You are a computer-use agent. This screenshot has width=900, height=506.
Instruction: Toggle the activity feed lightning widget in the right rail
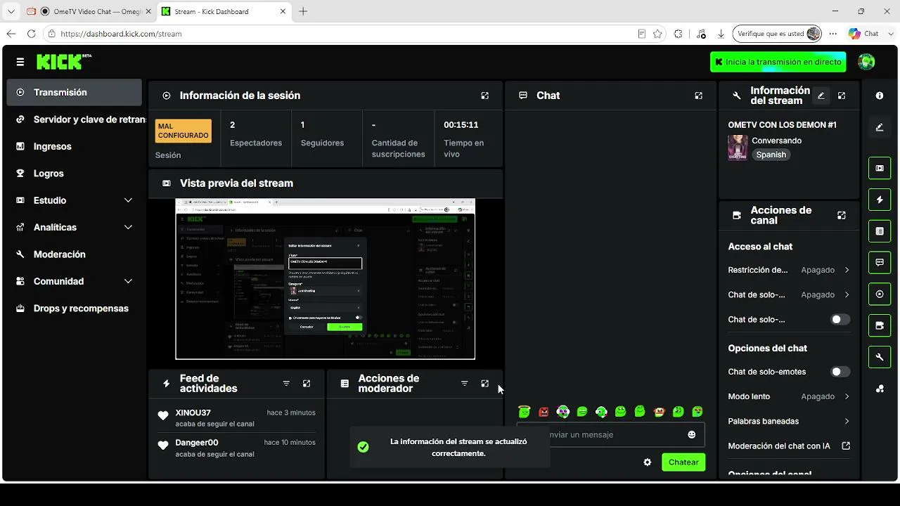tap(880, 200)
